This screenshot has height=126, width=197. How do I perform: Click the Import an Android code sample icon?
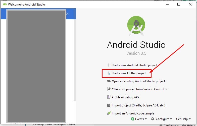coord(109,113)
